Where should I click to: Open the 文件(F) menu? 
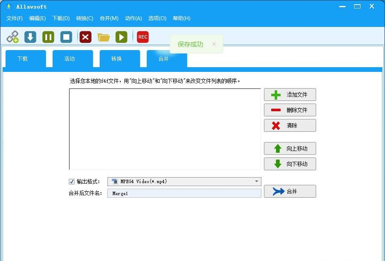tap(15, 18)
